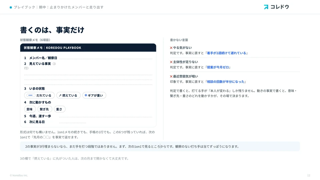
Task: Click the item label いまの状態
Action: tap(37, 89)
